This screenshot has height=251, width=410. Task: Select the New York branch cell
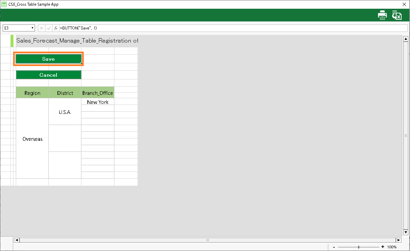click(98, 102)
